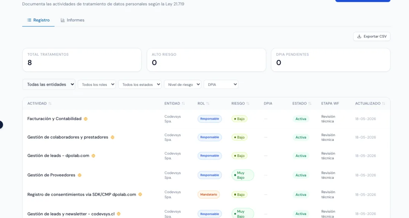Image resolution: width=409 pixels, height=218 pixels.
Task: Click globe icon next to Registro de consentimientos
Action: click(x=140, y=194)
